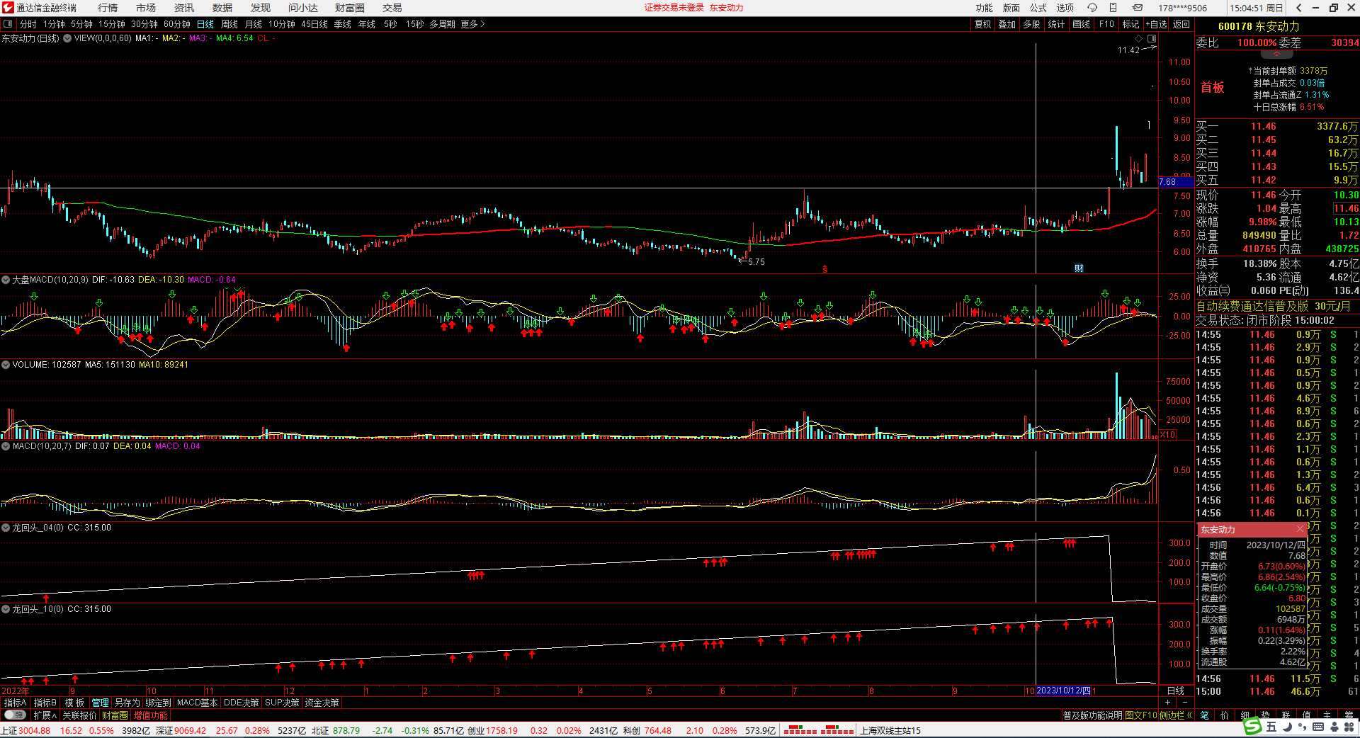This screenshot has width=1360, height=738.
Task: Collapse the VOLUME indicator panel
Action: tap(6, 365)
